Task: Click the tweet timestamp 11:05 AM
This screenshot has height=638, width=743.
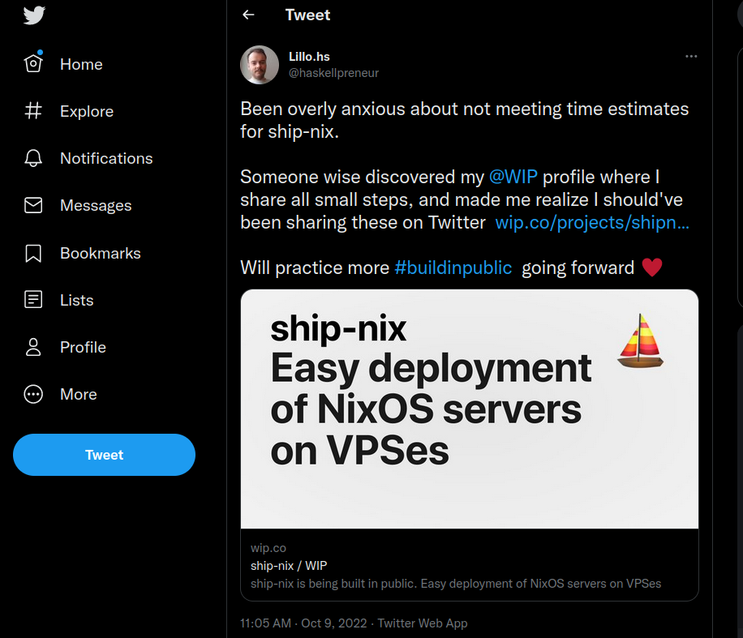Action: coord(266,623)
